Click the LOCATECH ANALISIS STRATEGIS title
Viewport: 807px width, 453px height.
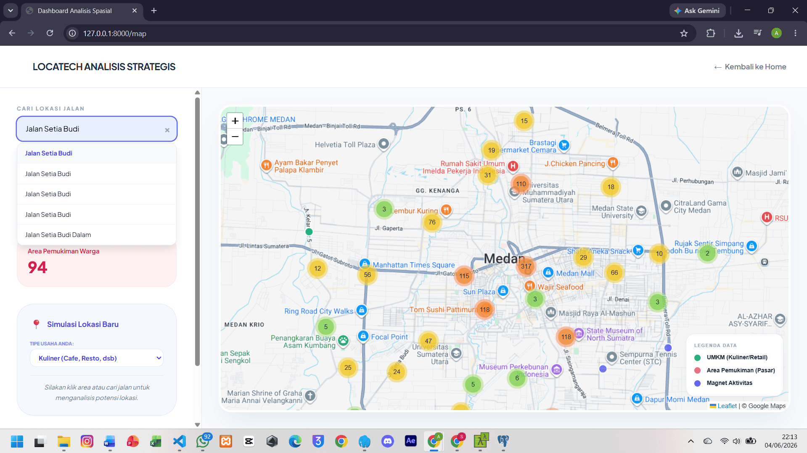click(x=104, y=67)
